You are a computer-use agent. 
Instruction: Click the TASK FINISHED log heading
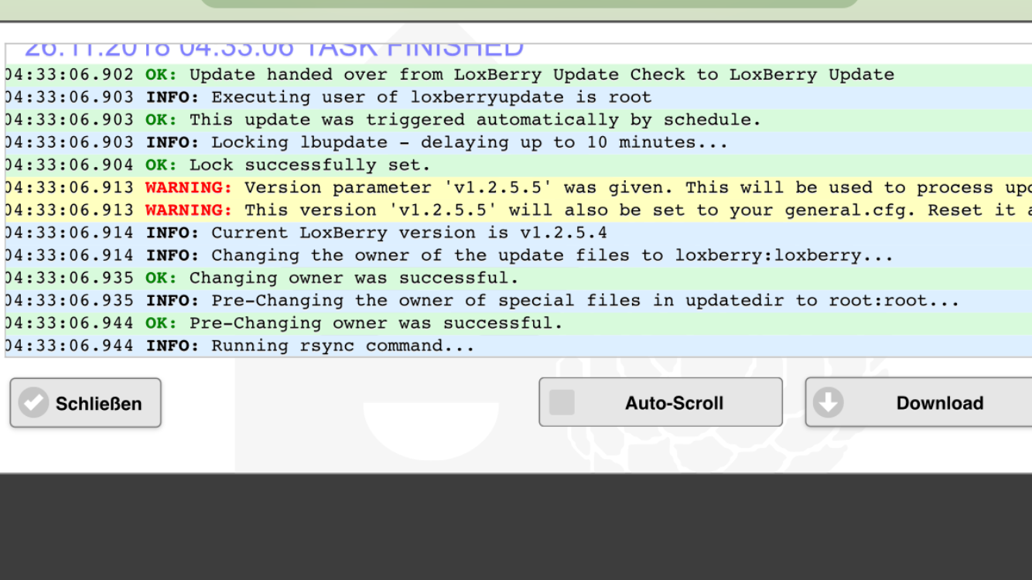coord(274,49)
